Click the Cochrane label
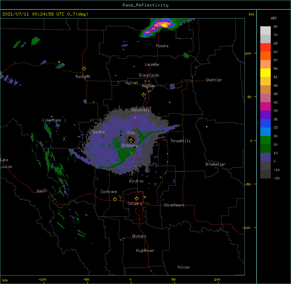This screenshot has width=291, height=284. tap(109, 192)
